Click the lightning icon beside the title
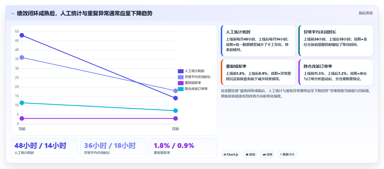Image resolution: width=384 pixels, height=169 pixels. pyautogui.click(x=13, y=13)
